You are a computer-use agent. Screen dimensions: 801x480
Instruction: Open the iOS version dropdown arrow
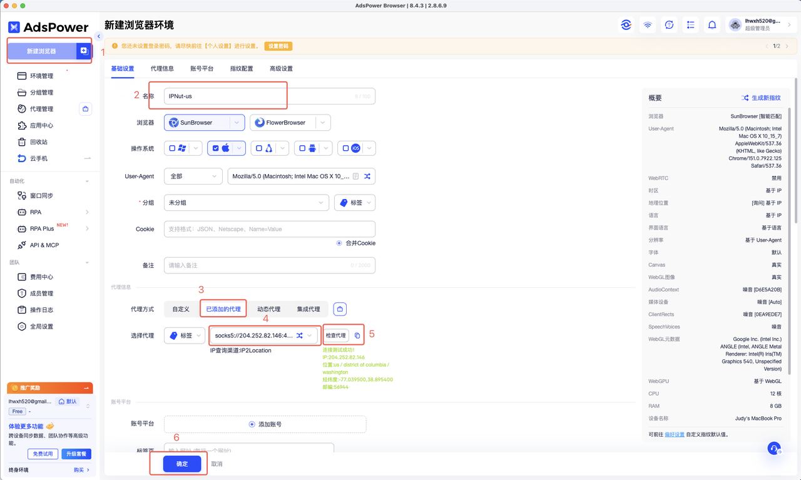pyautogui.click(x=369, y=148)
